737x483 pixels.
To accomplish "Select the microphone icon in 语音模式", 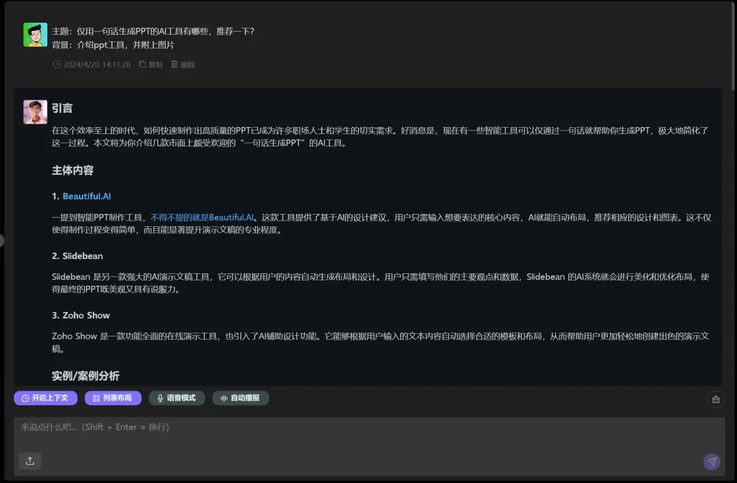I will pos(159,398).
